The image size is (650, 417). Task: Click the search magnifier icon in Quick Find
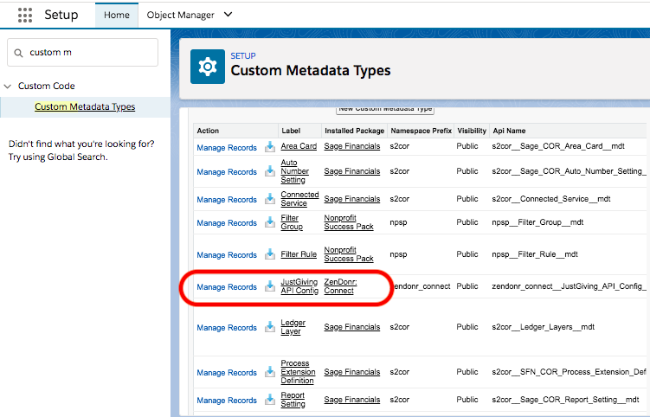pyautogui.click(x=18, y=53)
